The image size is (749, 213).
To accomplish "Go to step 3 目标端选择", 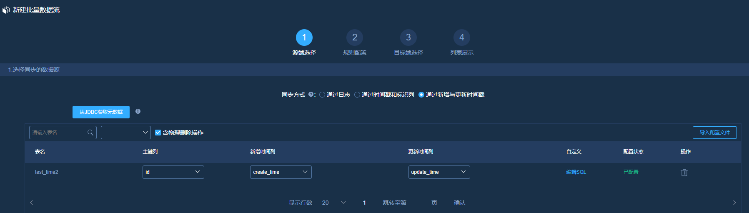I will (x=408, y=38).
